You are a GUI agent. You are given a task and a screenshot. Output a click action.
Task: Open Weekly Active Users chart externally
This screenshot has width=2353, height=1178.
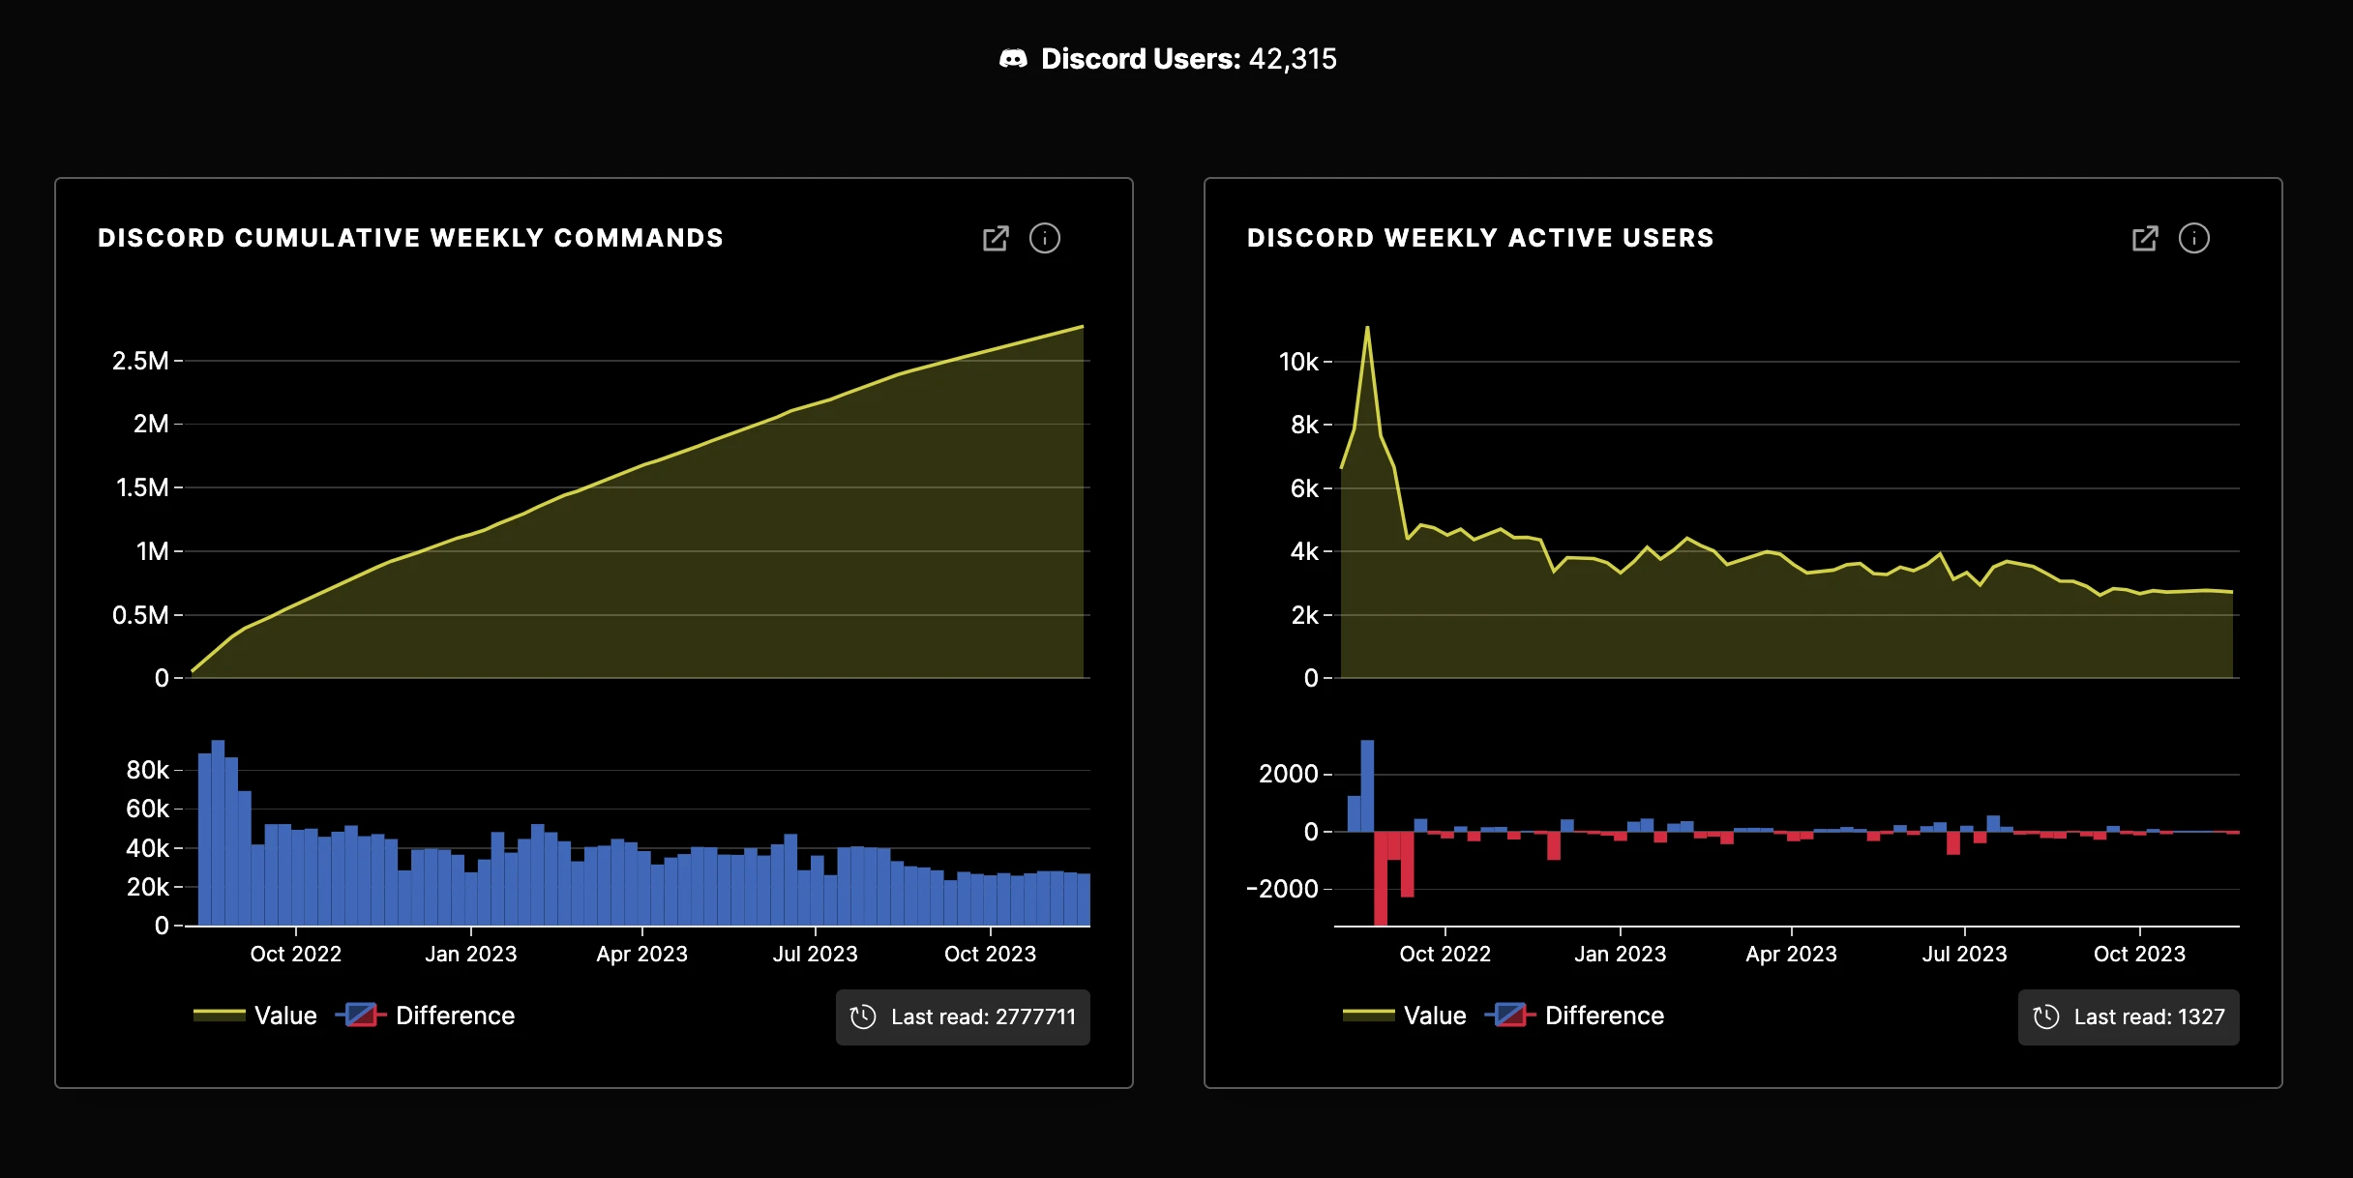[x=2145, y=238]
